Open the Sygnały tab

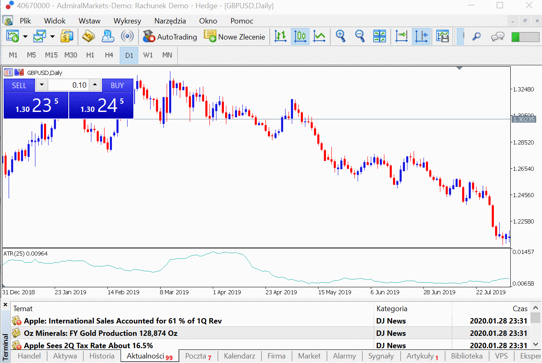pyautogui.click(x=381, y=356)
